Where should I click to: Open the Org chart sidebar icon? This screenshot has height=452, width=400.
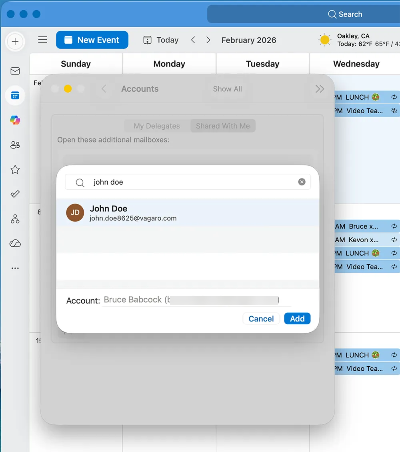pyautogui.click(x=15, y=219)
